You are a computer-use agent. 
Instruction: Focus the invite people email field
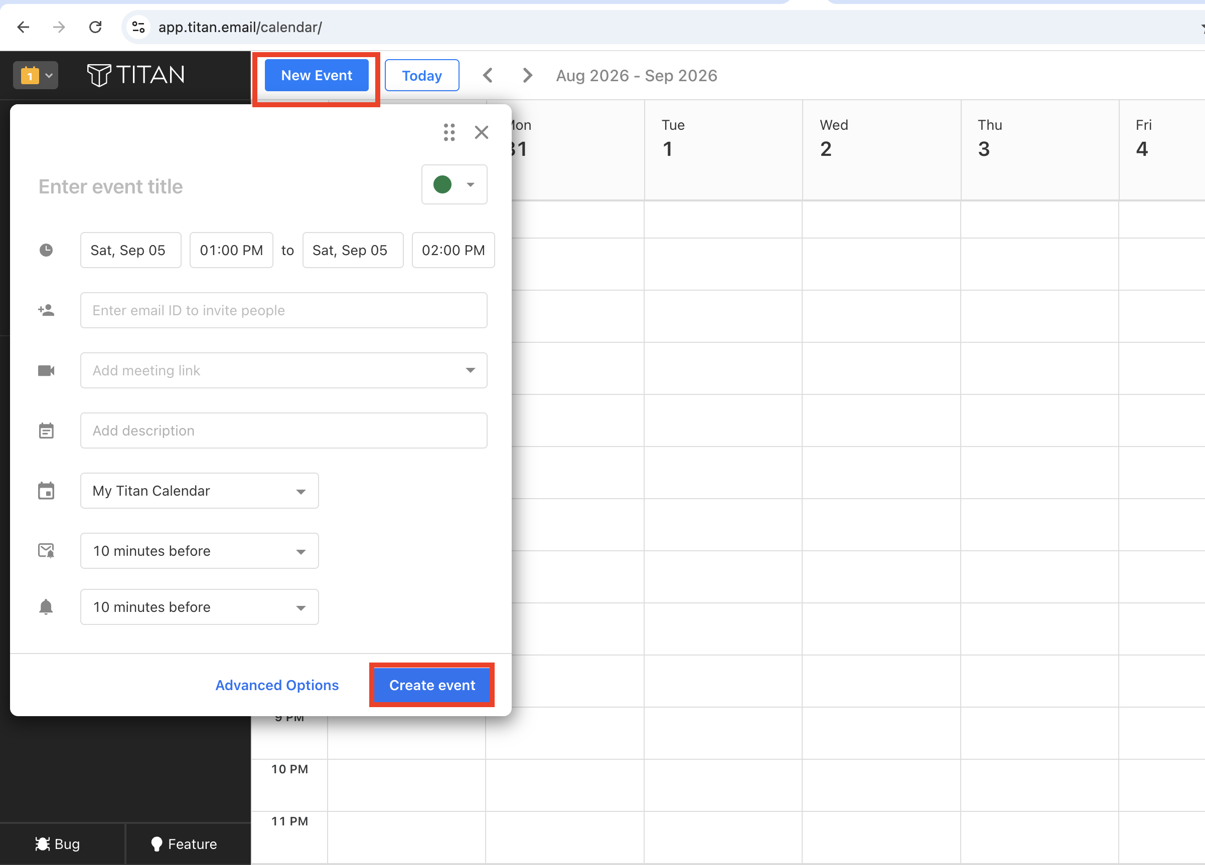[x=284, y=310]
